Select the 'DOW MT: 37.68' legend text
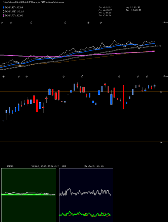 14,11
